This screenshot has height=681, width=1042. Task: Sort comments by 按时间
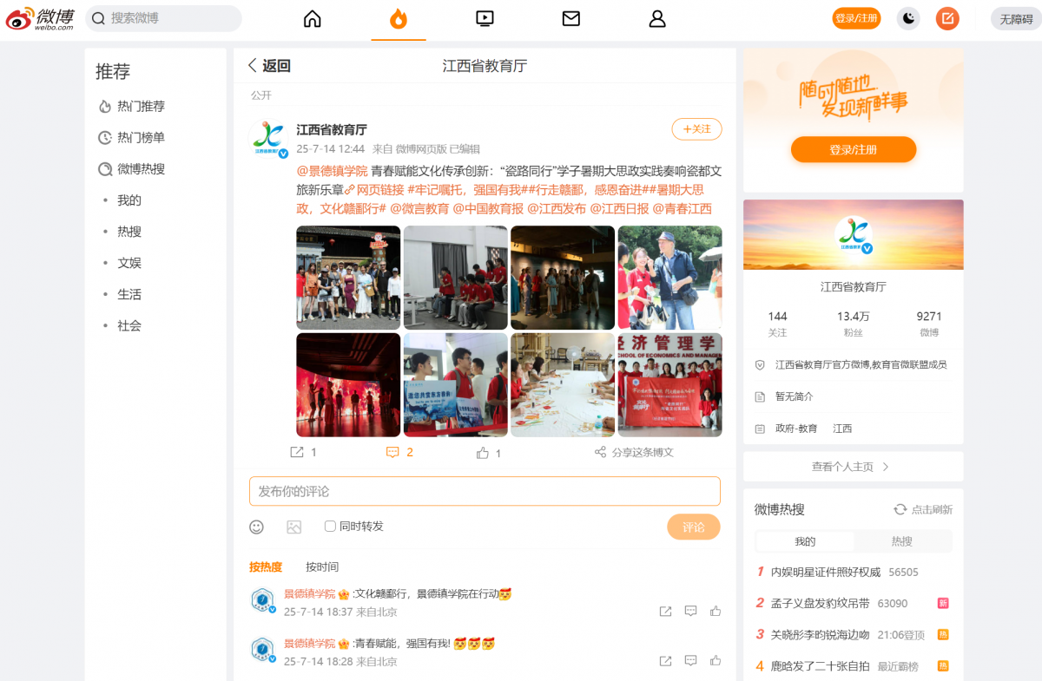[x=322, y=566]
